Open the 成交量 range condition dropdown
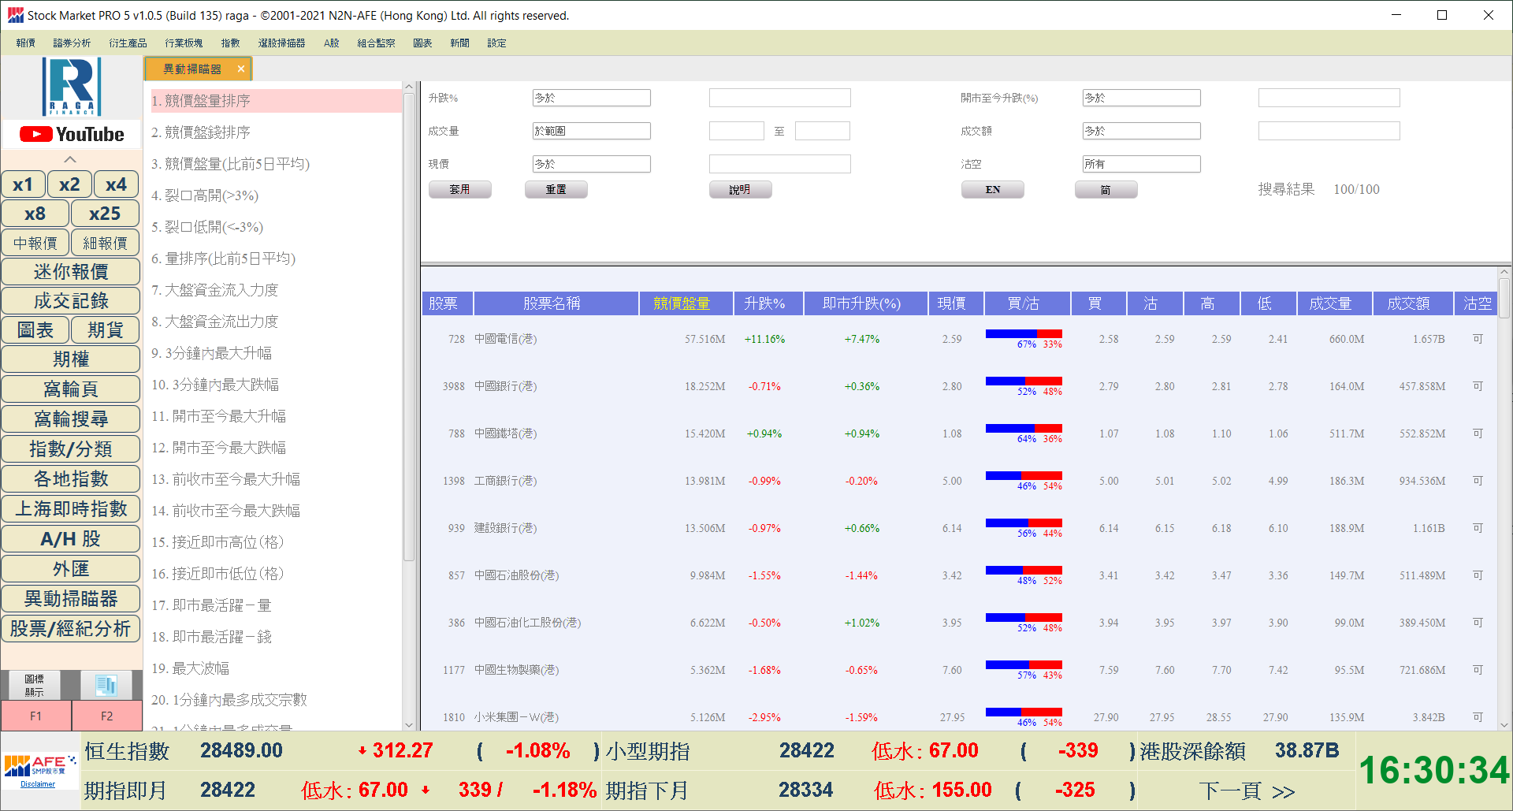The image size is (1513, 811). 591,131
